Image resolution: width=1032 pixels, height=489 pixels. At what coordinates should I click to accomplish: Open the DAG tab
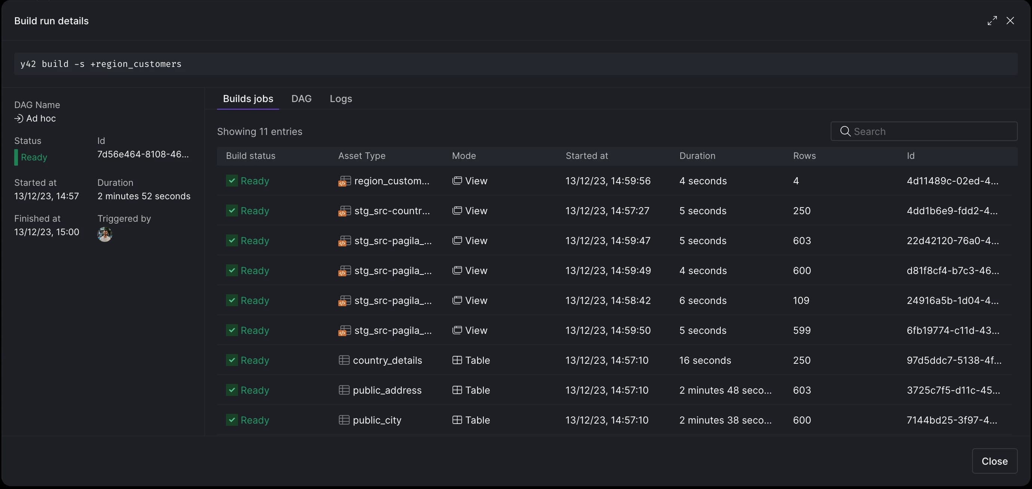click(301, 98)
